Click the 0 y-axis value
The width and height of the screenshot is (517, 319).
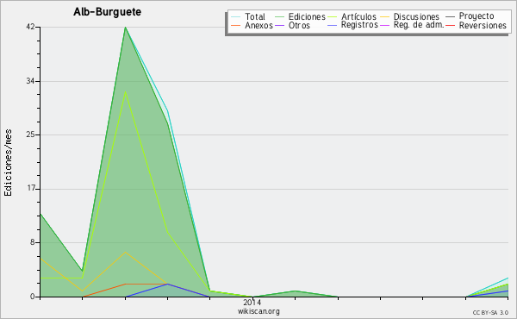click(33, 297)
